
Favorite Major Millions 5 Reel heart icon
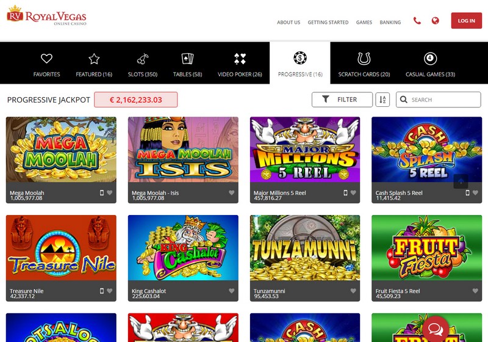tap(353, 193)
